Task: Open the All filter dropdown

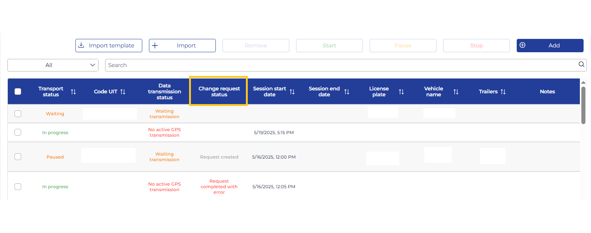Action: click(x=53, y=65)
